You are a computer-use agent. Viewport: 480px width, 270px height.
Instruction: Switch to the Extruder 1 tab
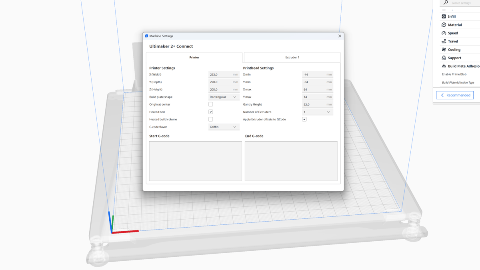(292, 57)
